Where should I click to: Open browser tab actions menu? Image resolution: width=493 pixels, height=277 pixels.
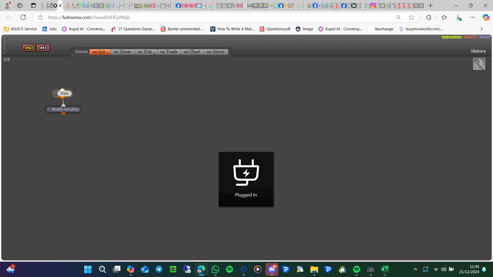[33, 5]
